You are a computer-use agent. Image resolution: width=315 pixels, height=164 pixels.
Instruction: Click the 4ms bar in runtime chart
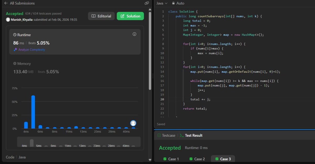(26, 125)
